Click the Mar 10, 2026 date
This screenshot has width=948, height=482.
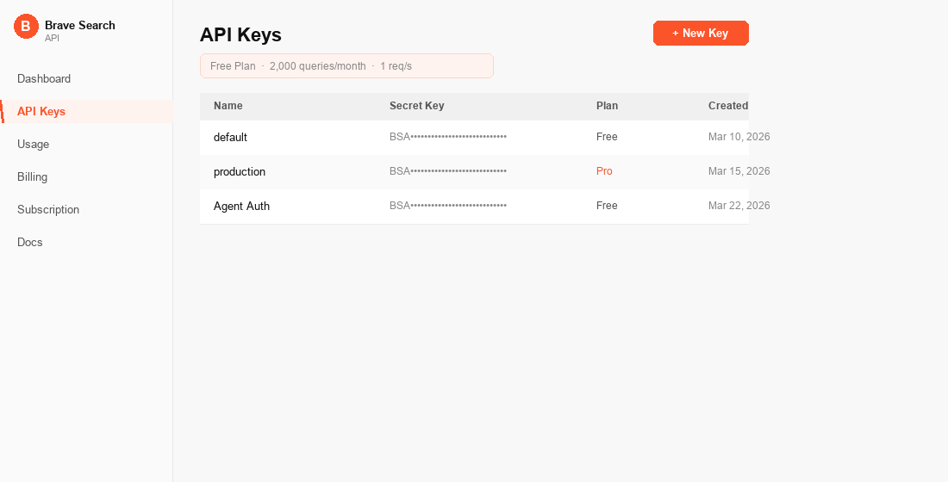pos(739,137)
